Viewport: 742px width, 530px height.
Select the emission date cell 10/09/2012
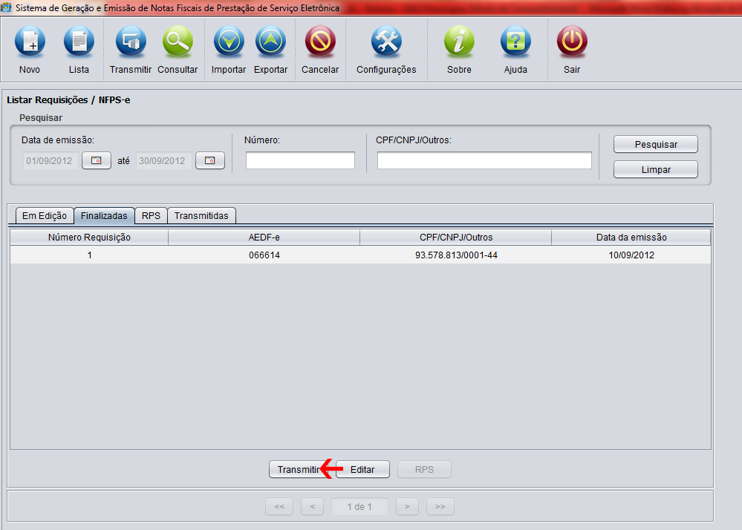(631, 255)
